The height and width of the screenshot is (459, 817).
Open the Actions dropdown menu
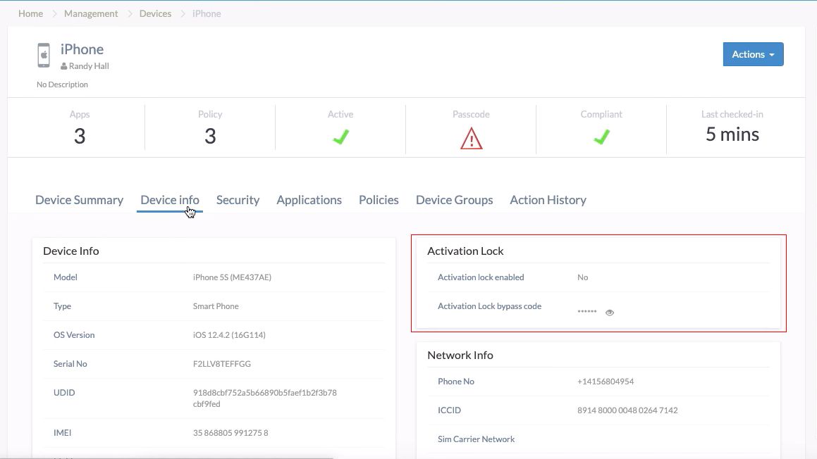pos(753,54)
